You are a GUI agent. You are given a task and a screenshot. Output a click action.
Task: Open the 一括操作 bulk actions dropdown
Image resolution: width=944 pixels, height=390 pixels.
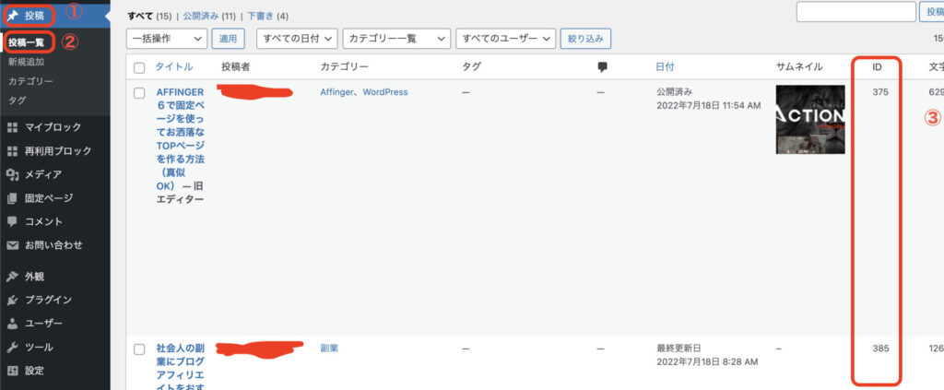pyautogui.click(x=166, y=39)
